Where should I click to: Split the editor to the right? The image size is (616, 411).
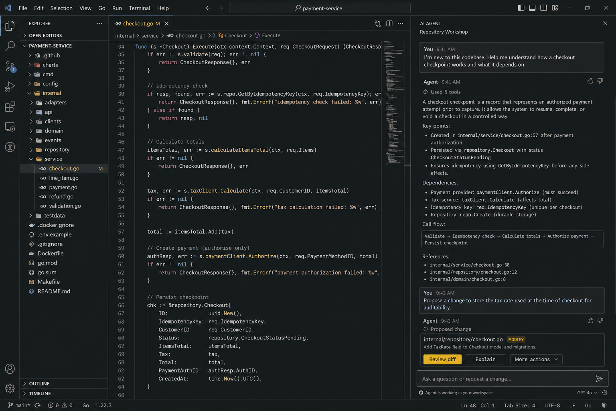389,23
